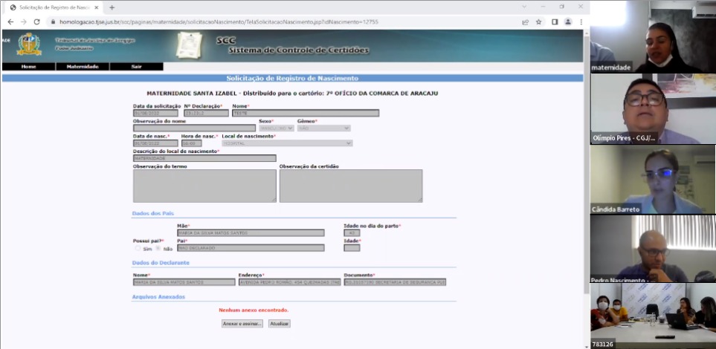Viewport: 716px width, 349px height.
Task: Open the Maternidade menu item
Action: [x=82, y=67]
